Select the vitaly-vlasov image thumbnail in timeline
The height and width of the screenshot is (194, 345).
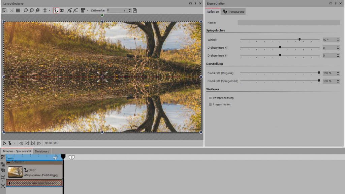pos(15,172)
